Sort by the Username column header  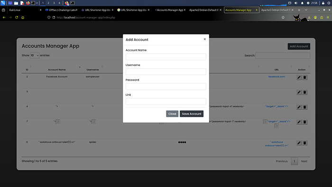[x=92, y=70]
